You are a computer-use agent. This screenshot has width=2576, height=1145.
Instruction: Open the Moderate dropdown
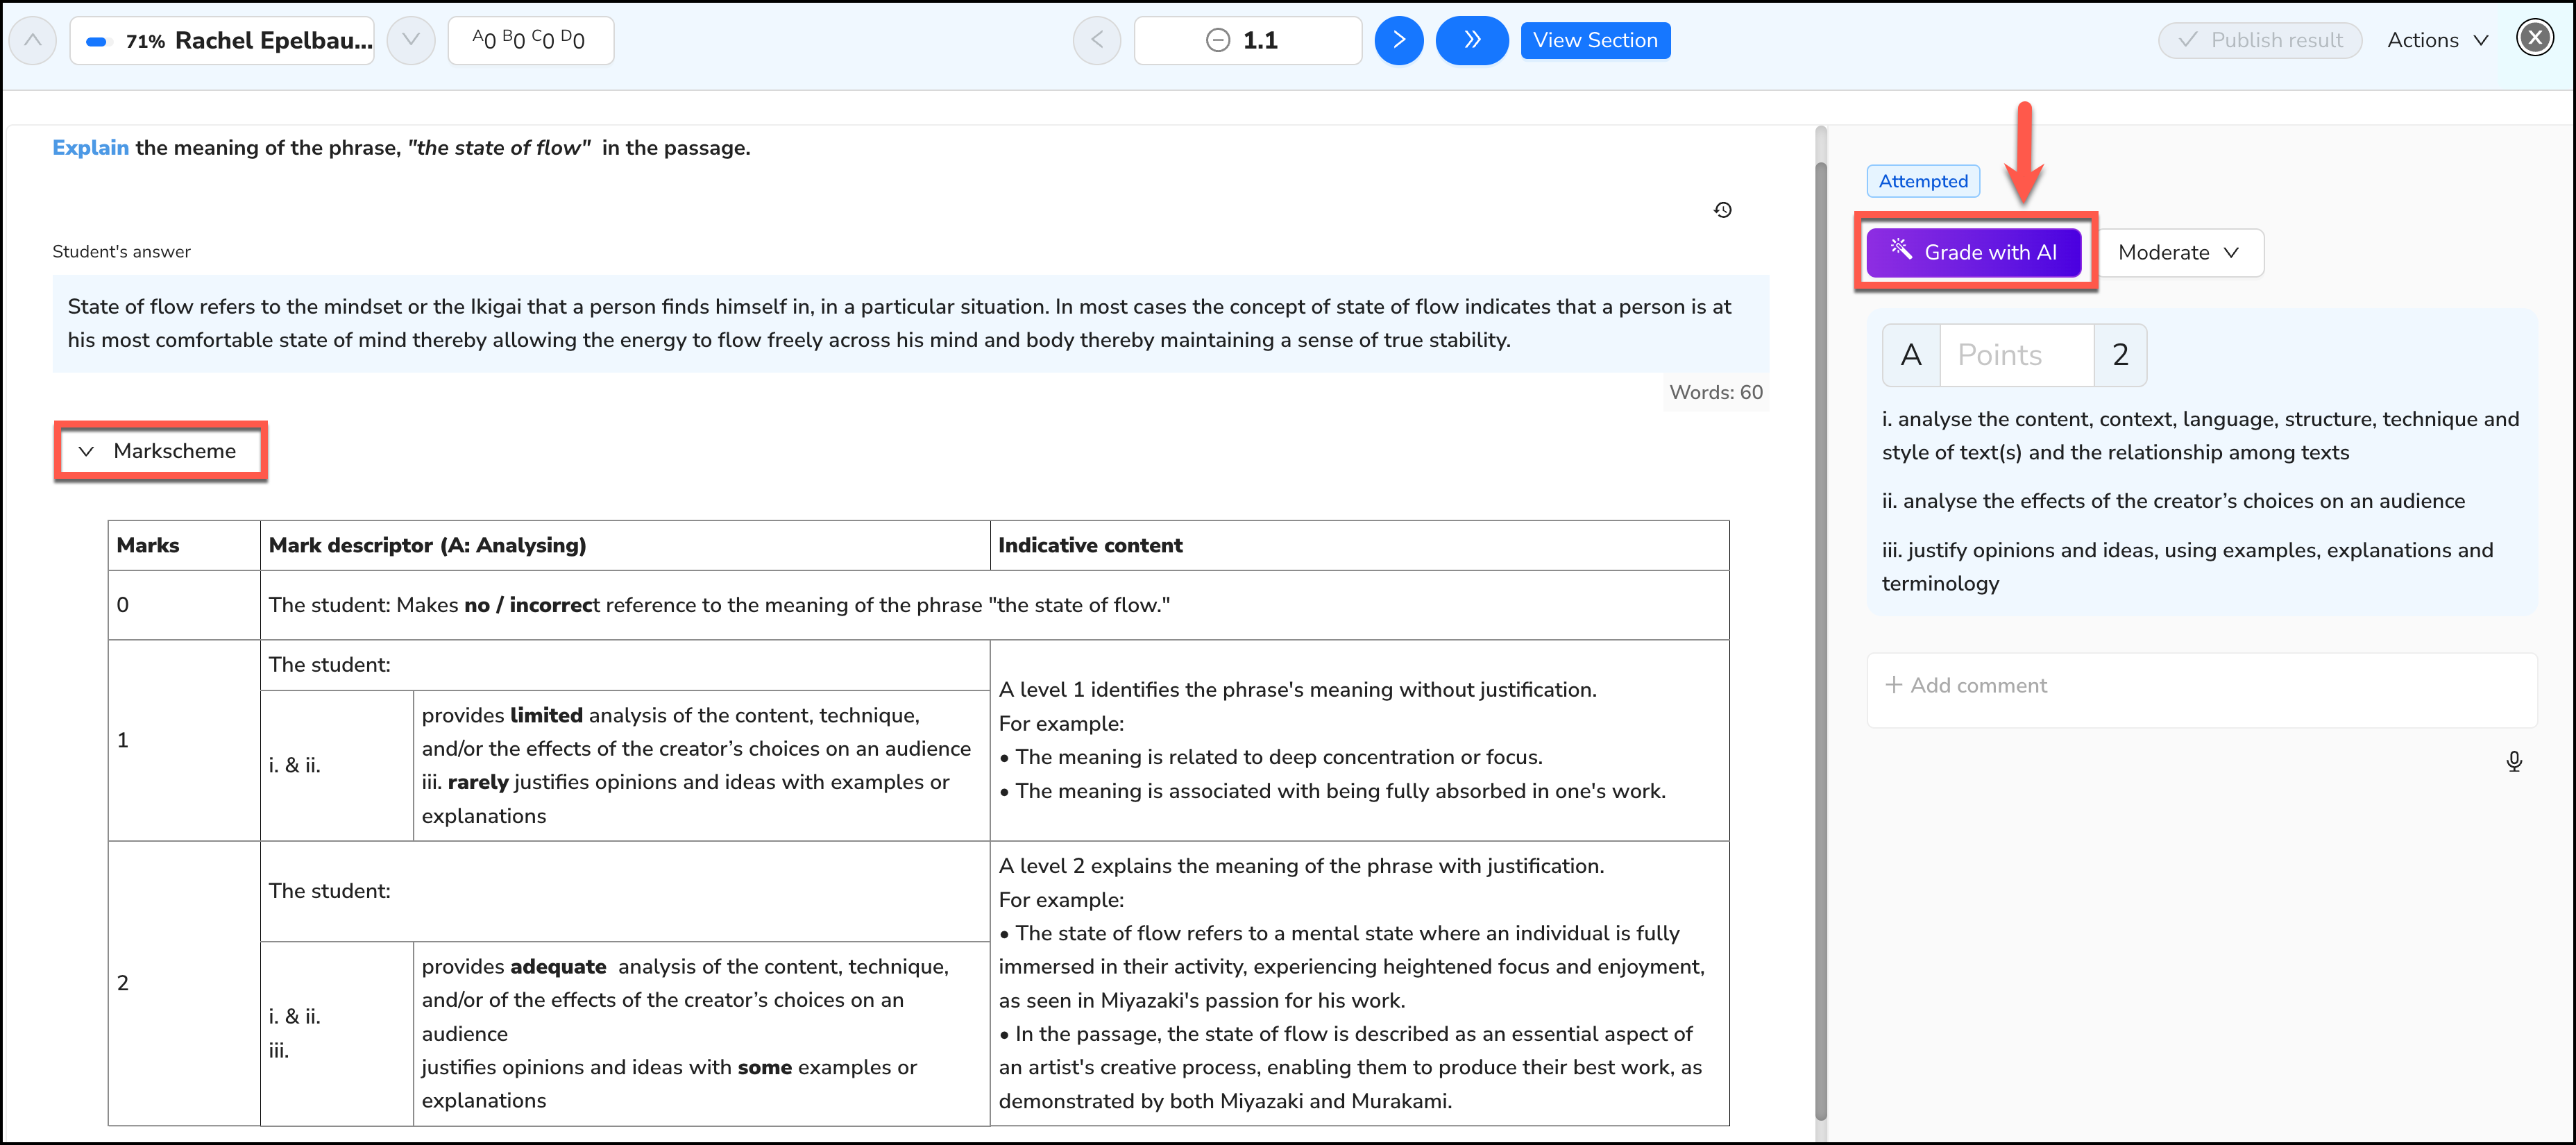click(2180, 252)
